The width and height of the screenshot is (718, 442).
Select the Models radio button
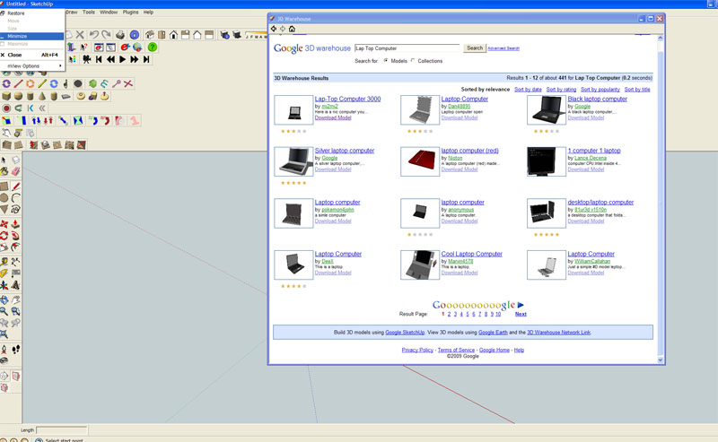[x=386, y=60]
